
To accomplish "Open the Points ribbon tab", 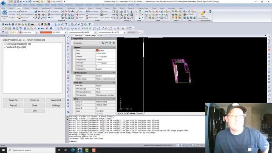I will (26, 8).
